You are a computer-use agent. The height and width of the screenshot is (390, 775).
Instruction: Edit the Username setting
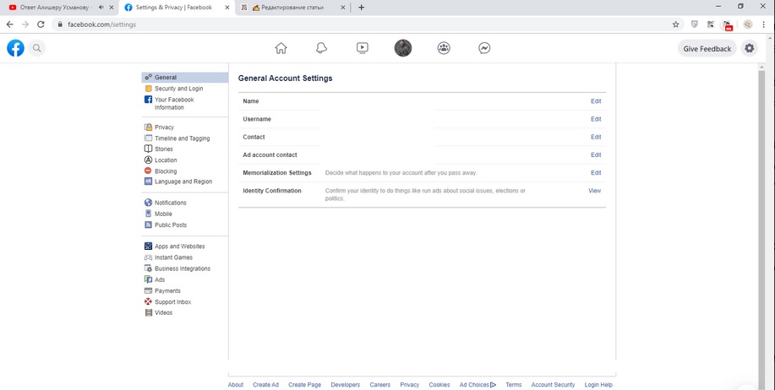596,119
